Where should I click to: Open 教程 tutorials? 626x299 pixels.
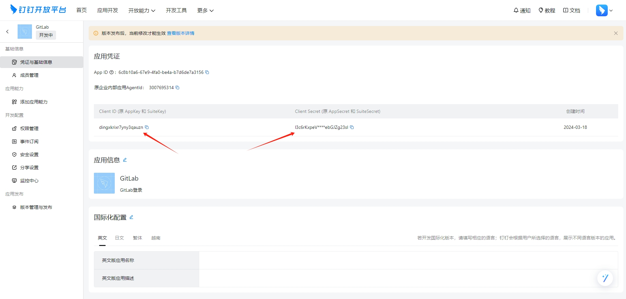click(x=547, y=10)
